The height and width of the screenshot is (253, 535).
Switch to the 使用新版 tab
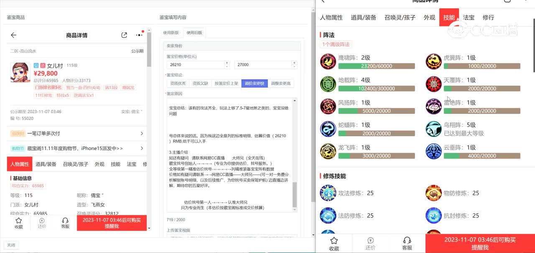click(x=171, y=33)
